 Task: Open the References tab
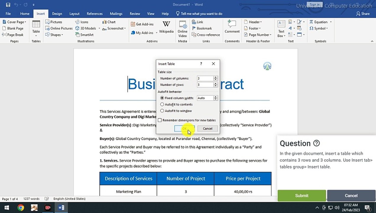[95, 14]
